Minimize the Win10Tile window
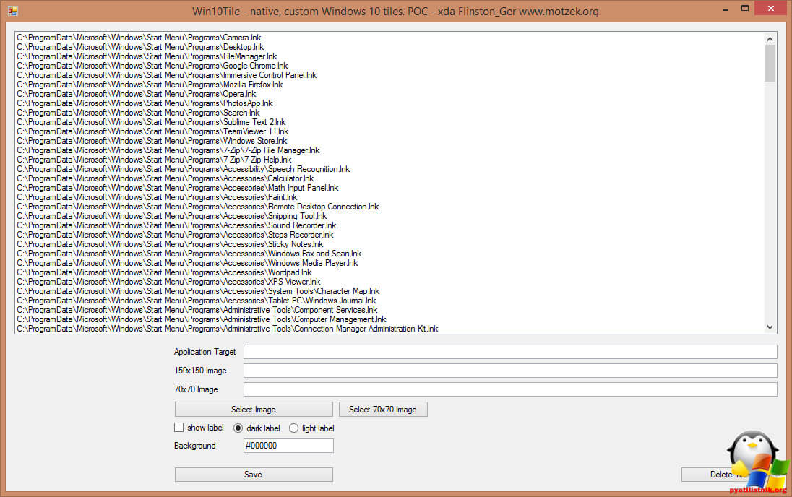The width and height of the screenshot is (792, 497). click(726, 9)
